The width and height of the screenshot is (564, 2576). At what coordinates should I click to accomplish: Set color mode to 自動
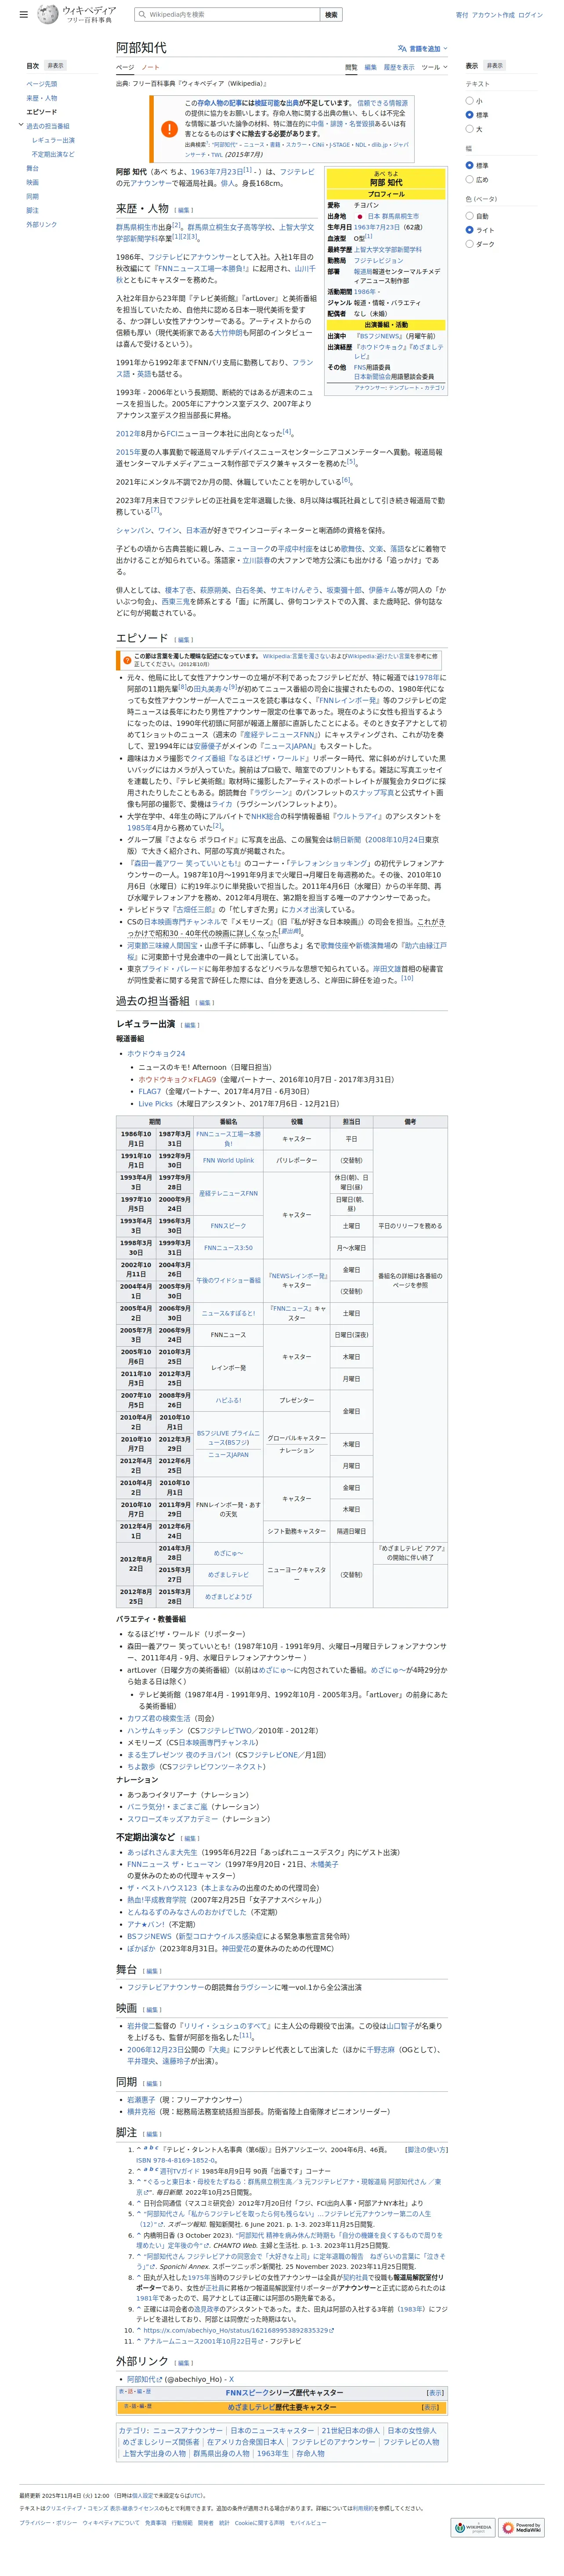470,216
